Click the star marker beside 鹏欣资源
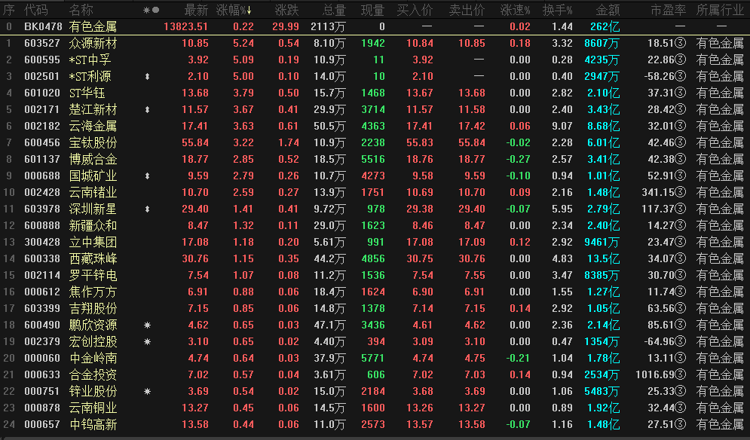The image size is (750, 440). pyautogui.click(x=147, y=325)
